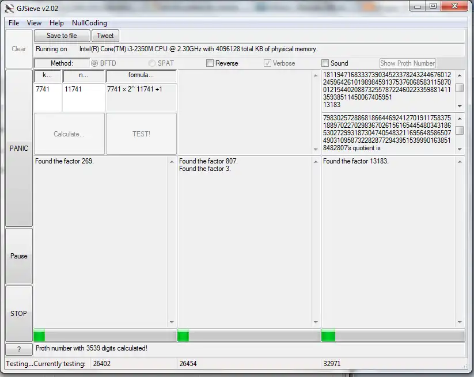The image size is (474, 377).
Task: Open the NullCoding menu
Action: (89, 23)
